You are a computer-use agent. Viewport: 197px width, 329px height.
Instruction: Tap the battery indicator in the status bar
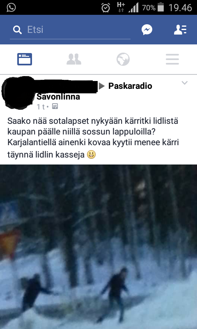(x=160, y=7)
